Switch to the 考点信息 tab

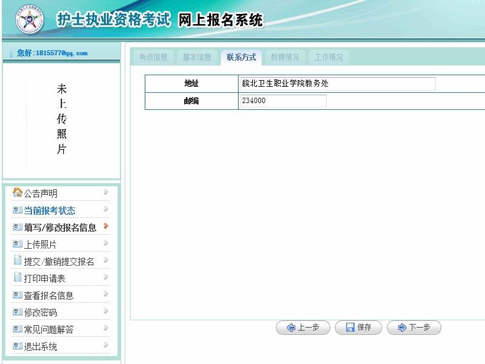[x=153, y=58]
